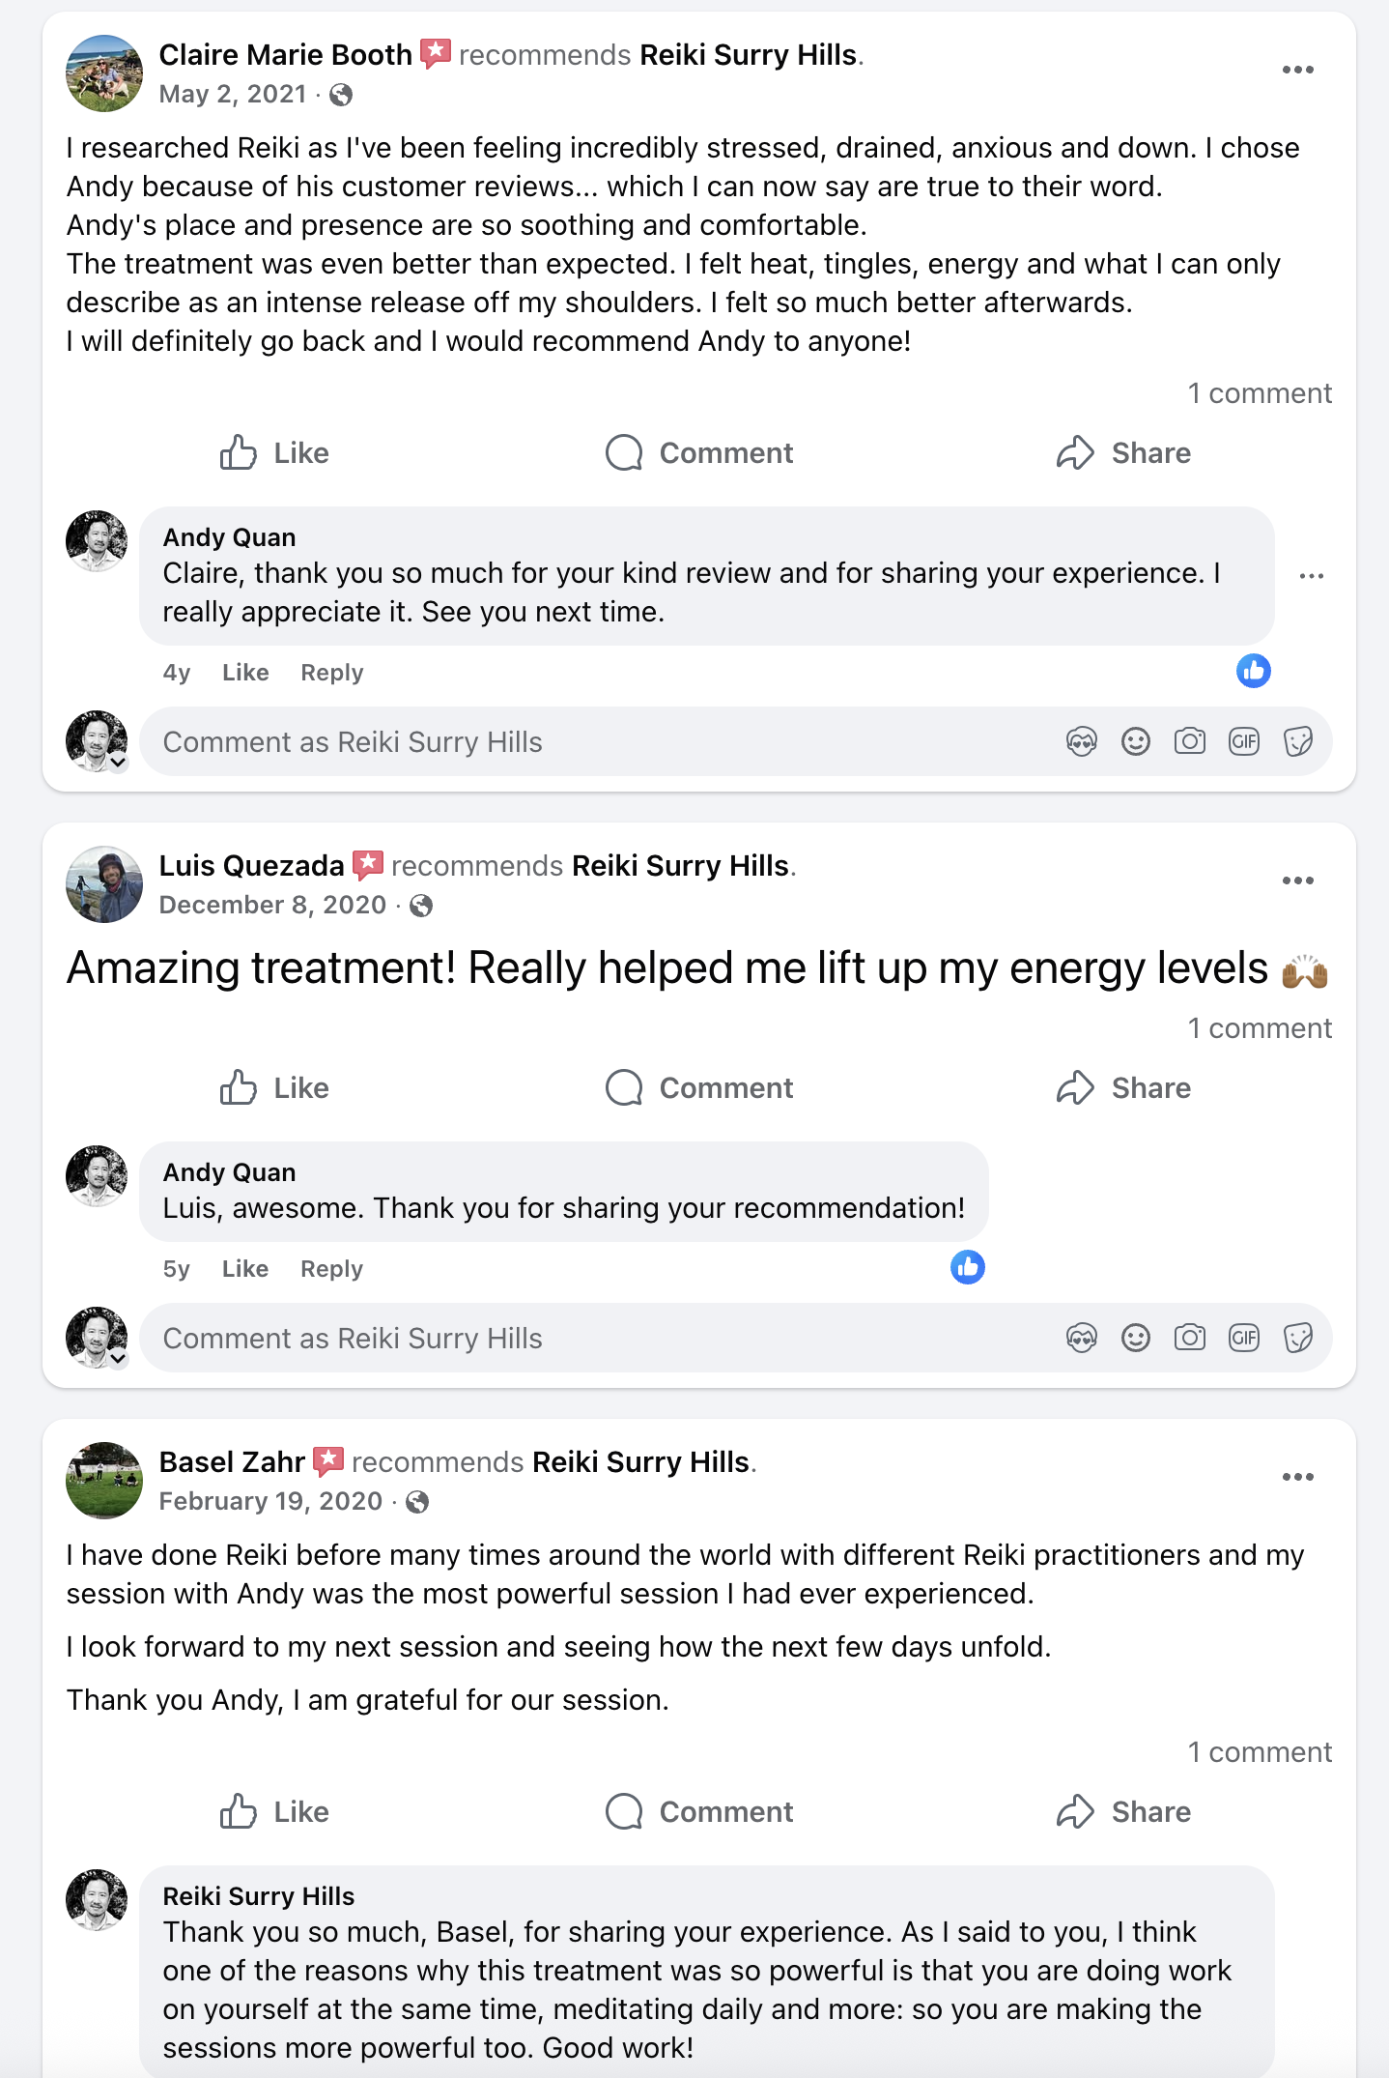Image resolution: width=1389 pixels, height=2078 pixels.
Task: Click Share on Claire Marie Booth's post
Action: [x=1123, y=452]
